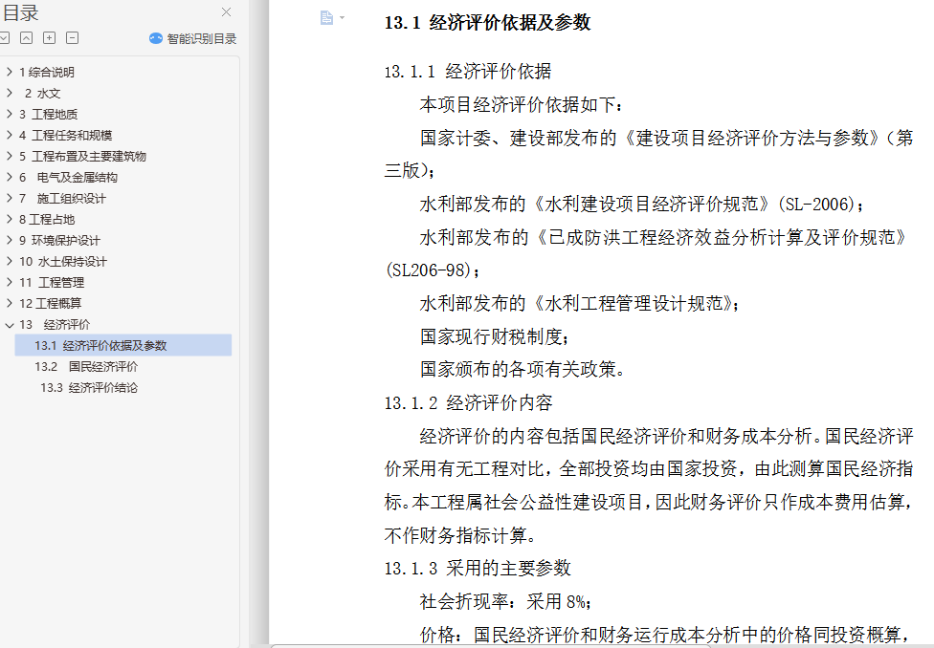Click the collapse-all up-arrow box icon
Screen dimensions: 934x648
click(26, 38)
